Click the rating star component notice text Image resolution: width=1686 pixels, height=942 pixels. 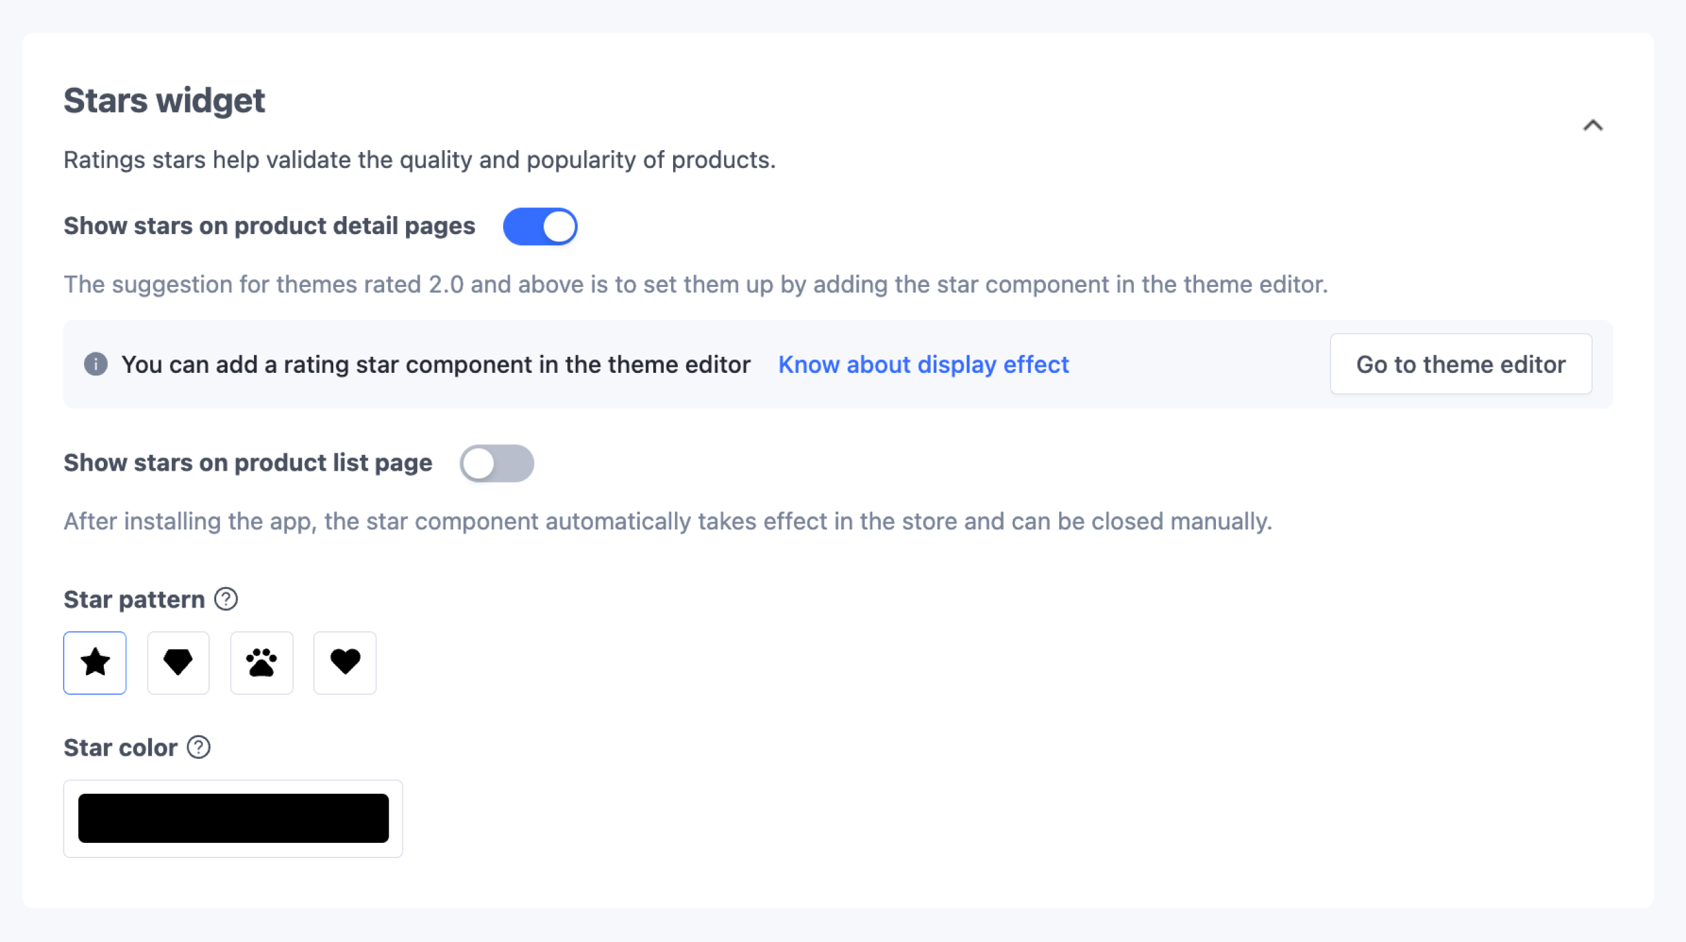[x=436, y=364]
